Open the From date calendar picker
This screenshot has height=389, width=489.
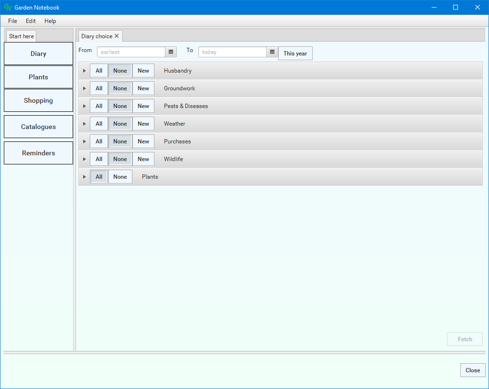pyautogui.click(x=171, y=52)
